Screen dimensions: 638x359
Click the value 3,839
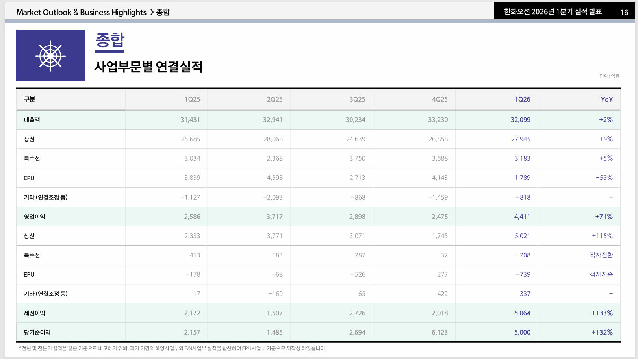pyautogui.click(x=192, y=178)
